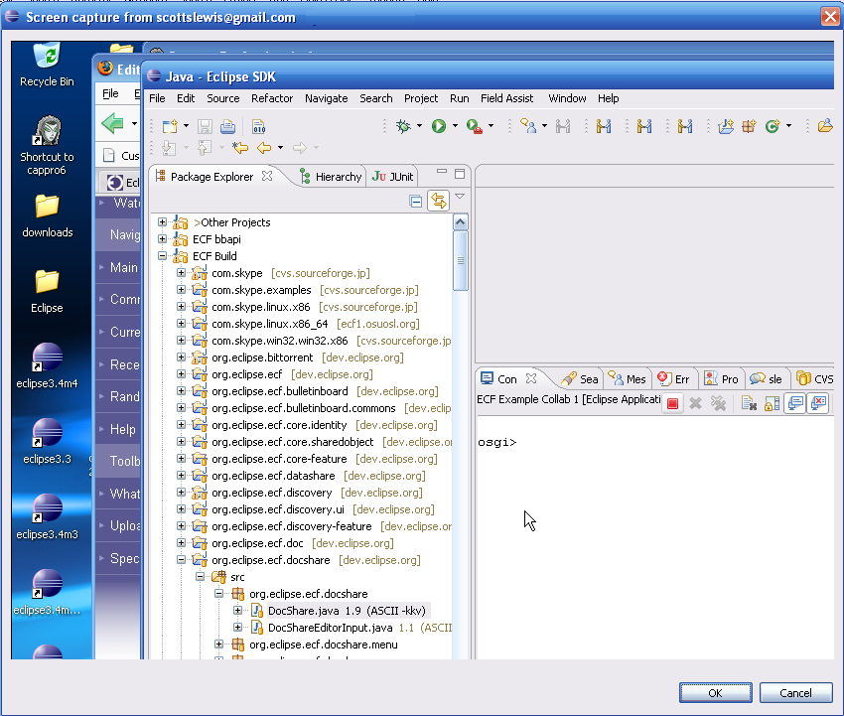Switch to the JUnit tab
Image resolution: width=844 pixels, height=716 pixels.
tap(393, 177)
